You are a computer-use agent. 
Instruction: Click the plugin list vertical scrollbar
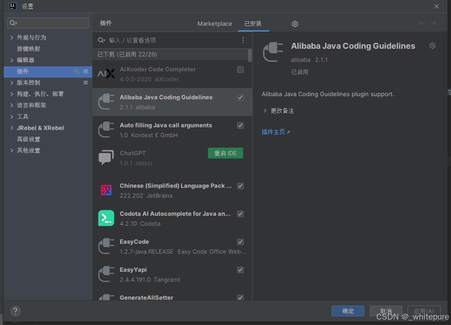[x=249, y=56]
